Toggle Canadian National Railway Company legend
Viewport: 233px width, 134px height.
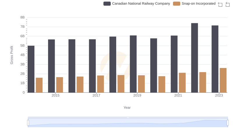coord(137,3)
